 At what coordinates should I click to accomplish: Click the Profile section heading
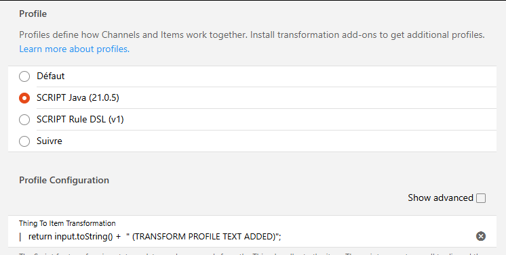[33, 14]
